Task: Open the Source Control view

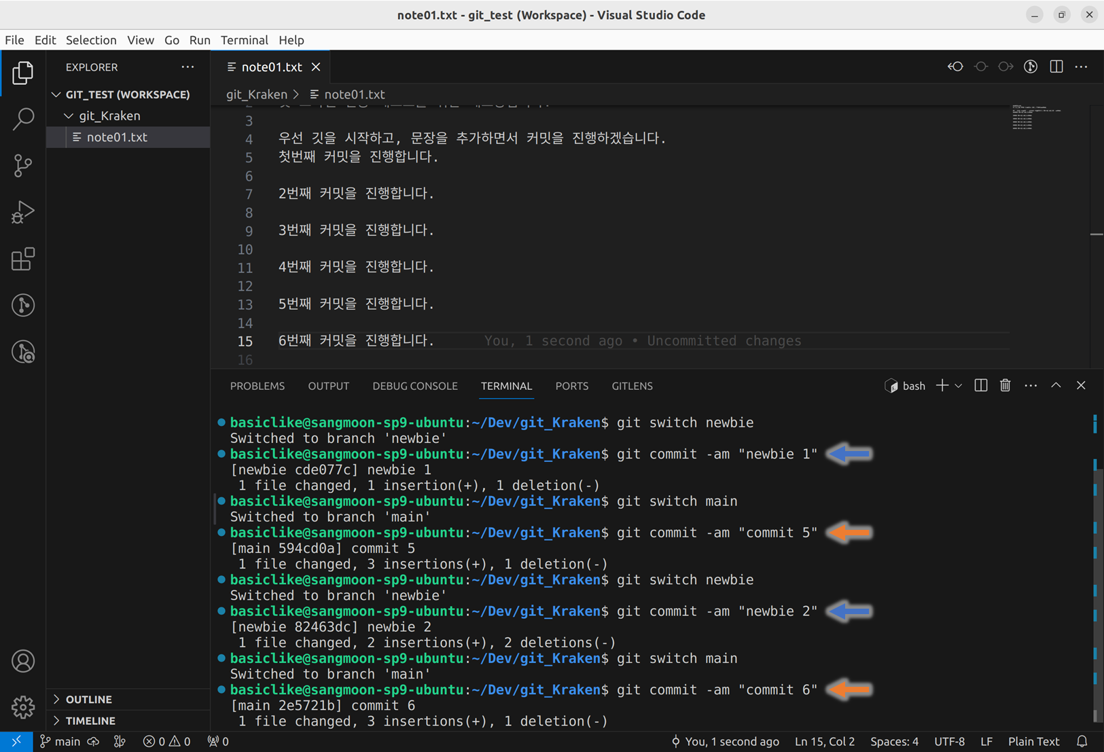Action: pyautogui.click(x=23, y=166)
